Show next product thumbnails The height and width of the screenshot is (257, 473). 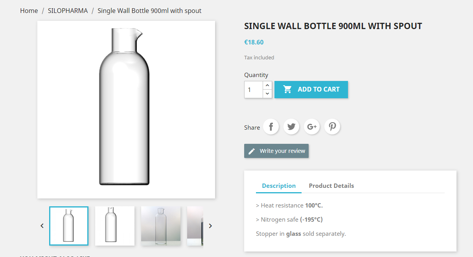[210, 226]
